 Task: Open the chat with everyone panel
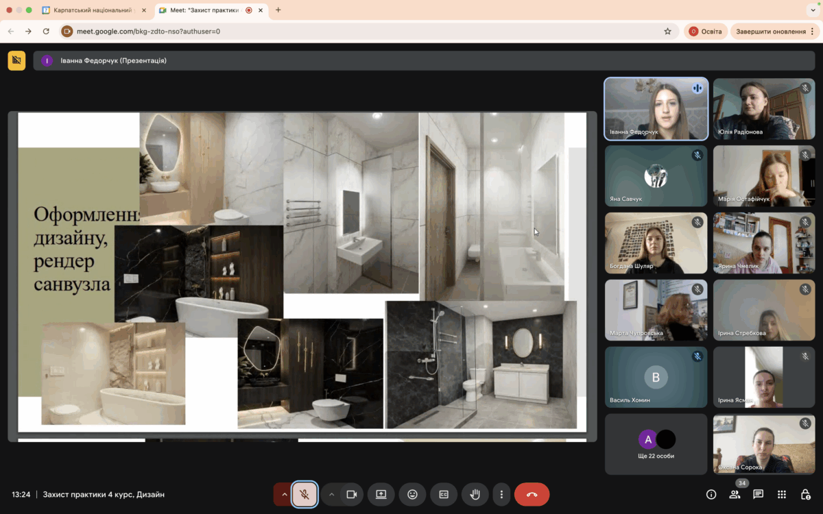coord(758,494)
